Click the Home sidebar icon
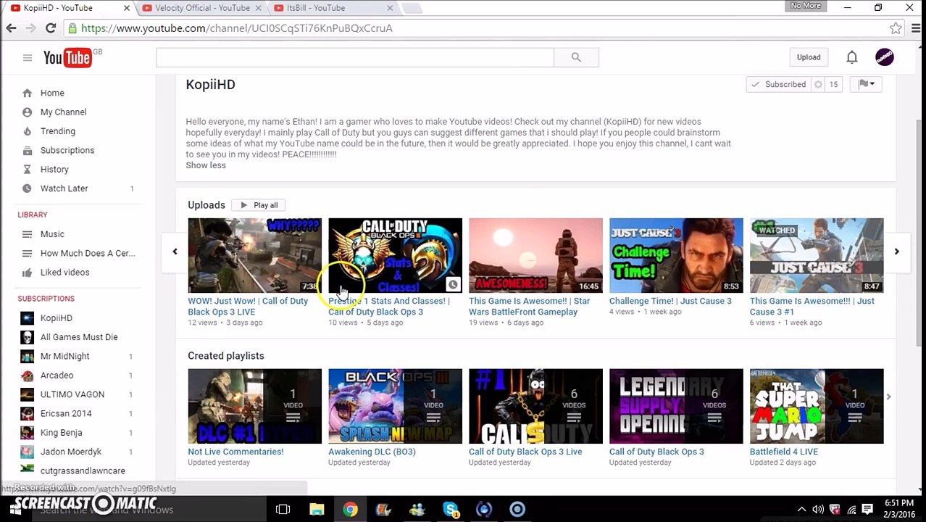 (27, 93)
